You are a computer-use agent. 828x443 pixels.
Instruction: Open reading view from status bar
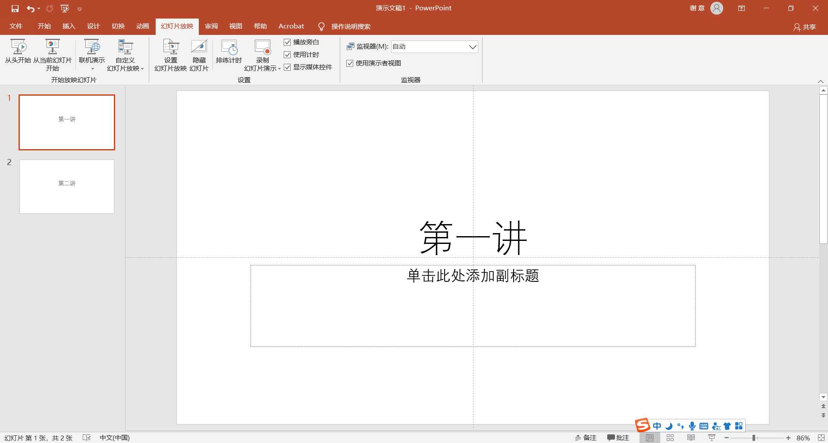pos(691,438)
